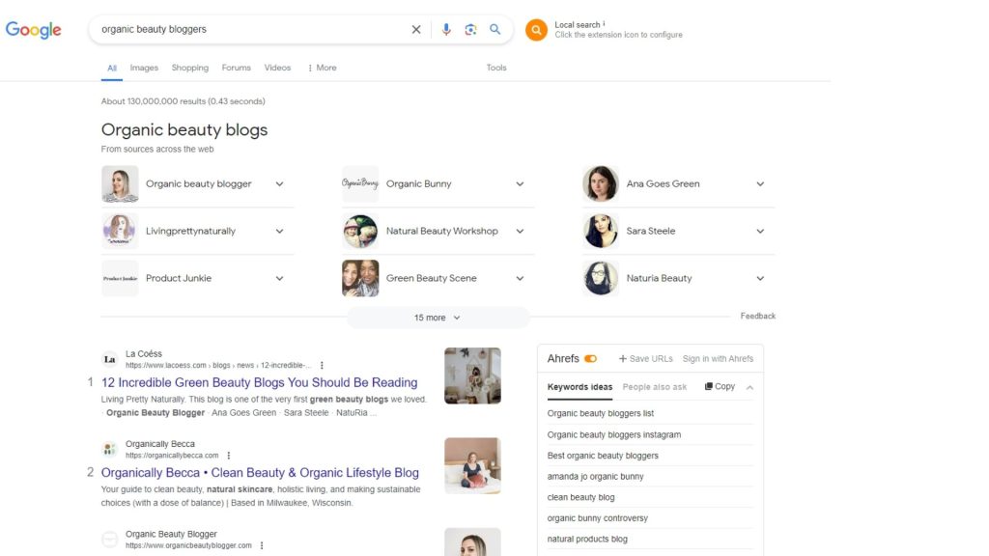
Task: Click Naturia Beauty profile photo
Action: [x=601, y=279]
